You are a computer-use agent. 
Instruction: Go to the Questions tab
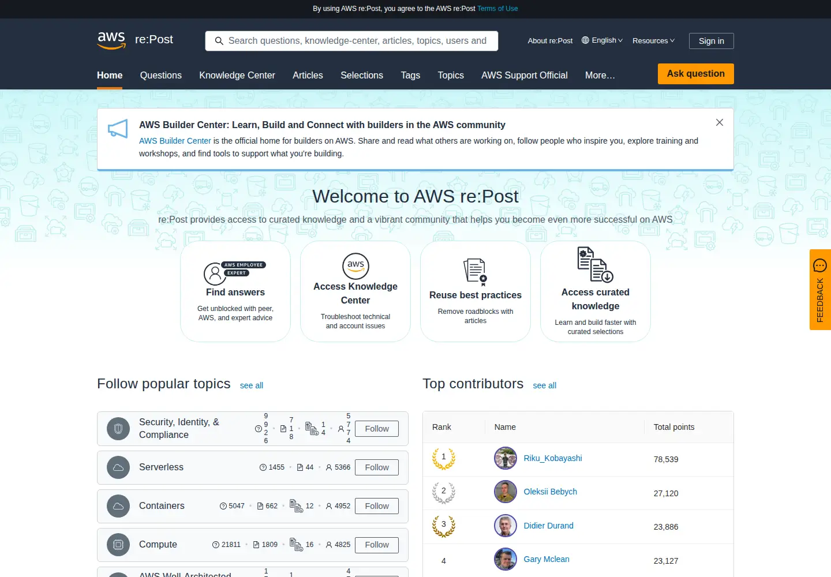[161, 75]
